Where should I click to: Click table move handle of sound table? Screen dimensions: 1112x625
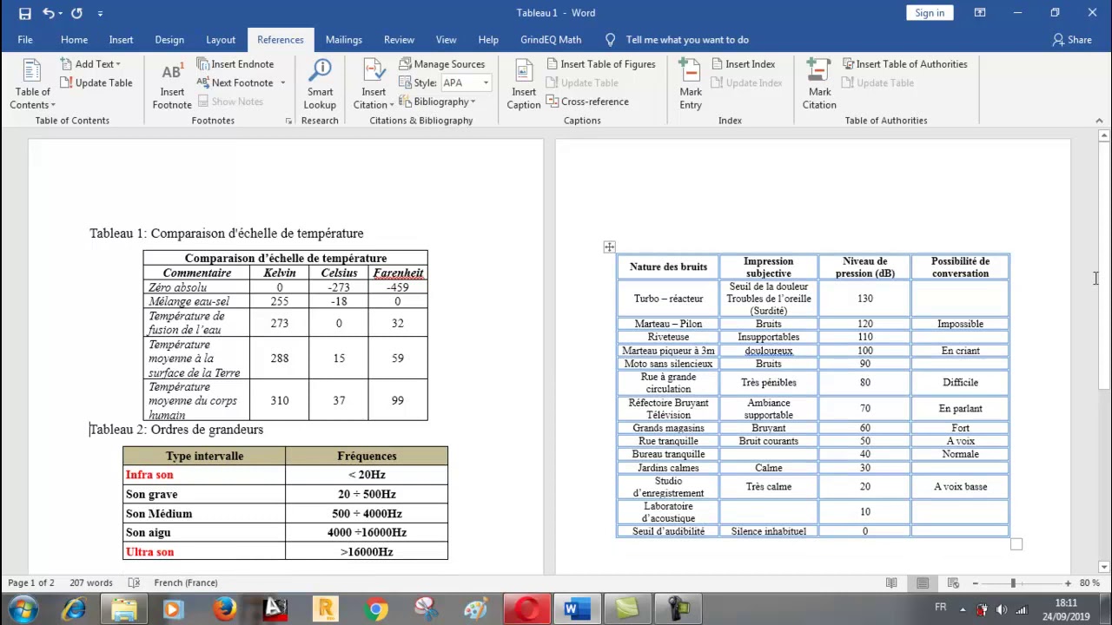point(609,247)
